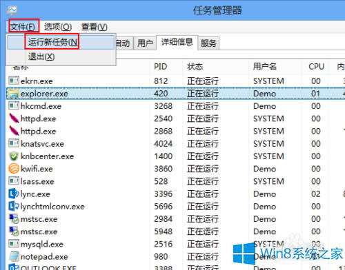345x270 pixels.
Task: Click PID value 980
Action: point(161,257)
